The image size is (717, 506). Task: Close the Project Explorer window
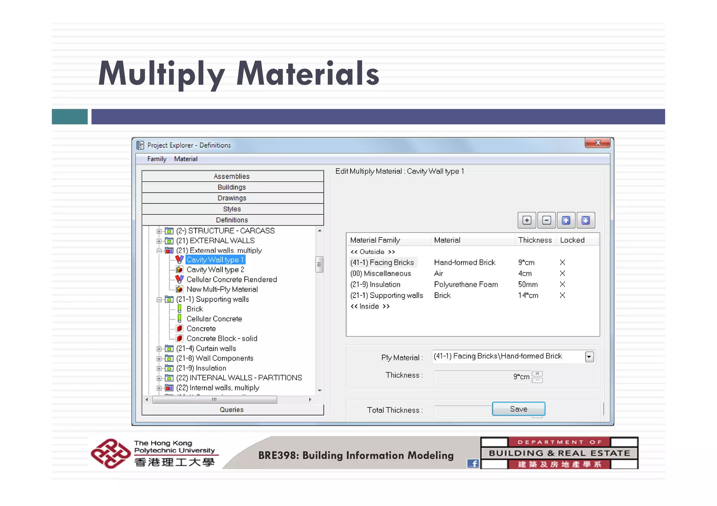598,142
